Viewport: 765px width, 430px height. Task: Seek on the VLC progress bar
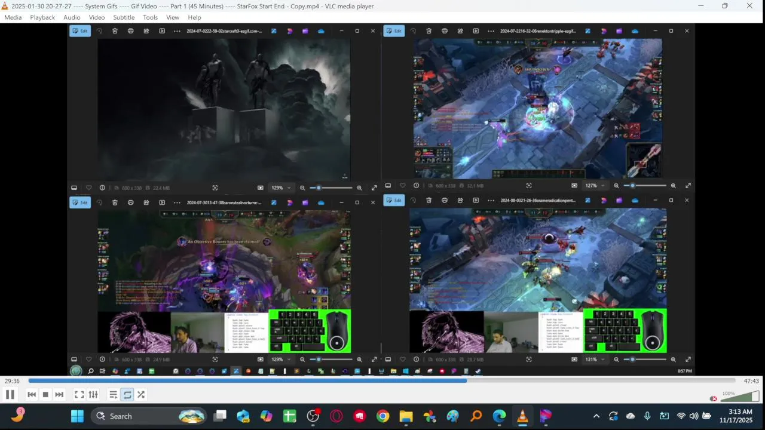(x=381, y=380)
